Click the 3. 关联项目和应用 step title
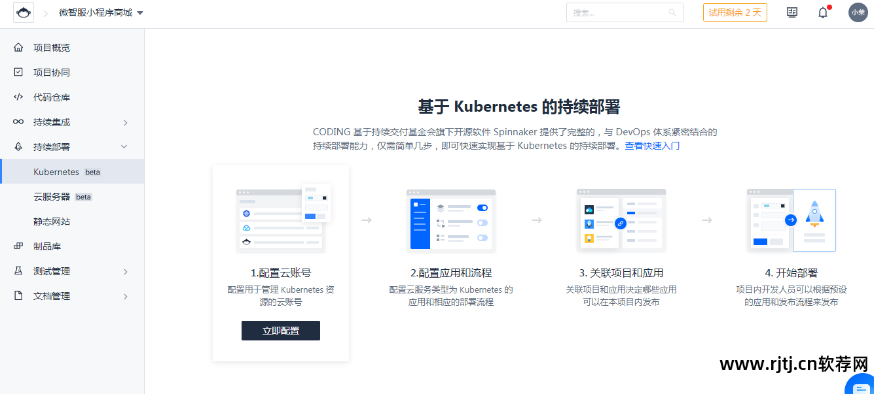Image resolution: width=874 pixels, height=394 pixels. pos(621,273)
